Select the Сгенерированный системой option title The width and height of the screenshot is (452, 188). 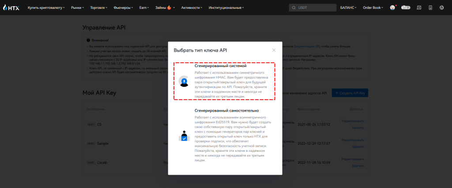click(x=221, y=66)
